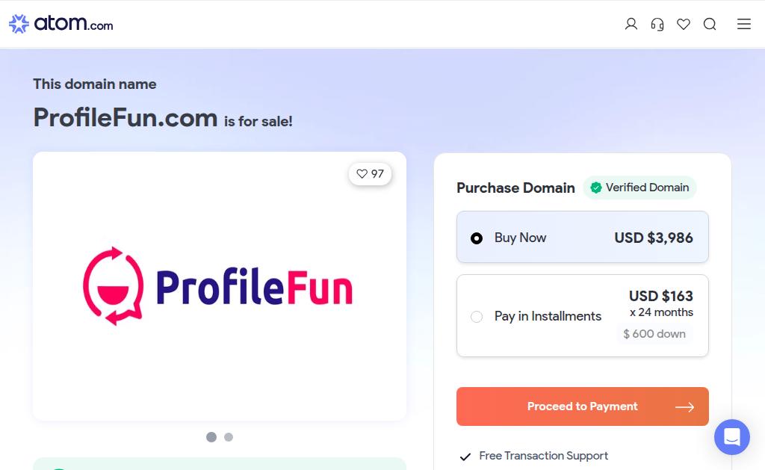The image size is (765, 470).
Task: Click the search magnifier icon
Action: pos(710,24)
